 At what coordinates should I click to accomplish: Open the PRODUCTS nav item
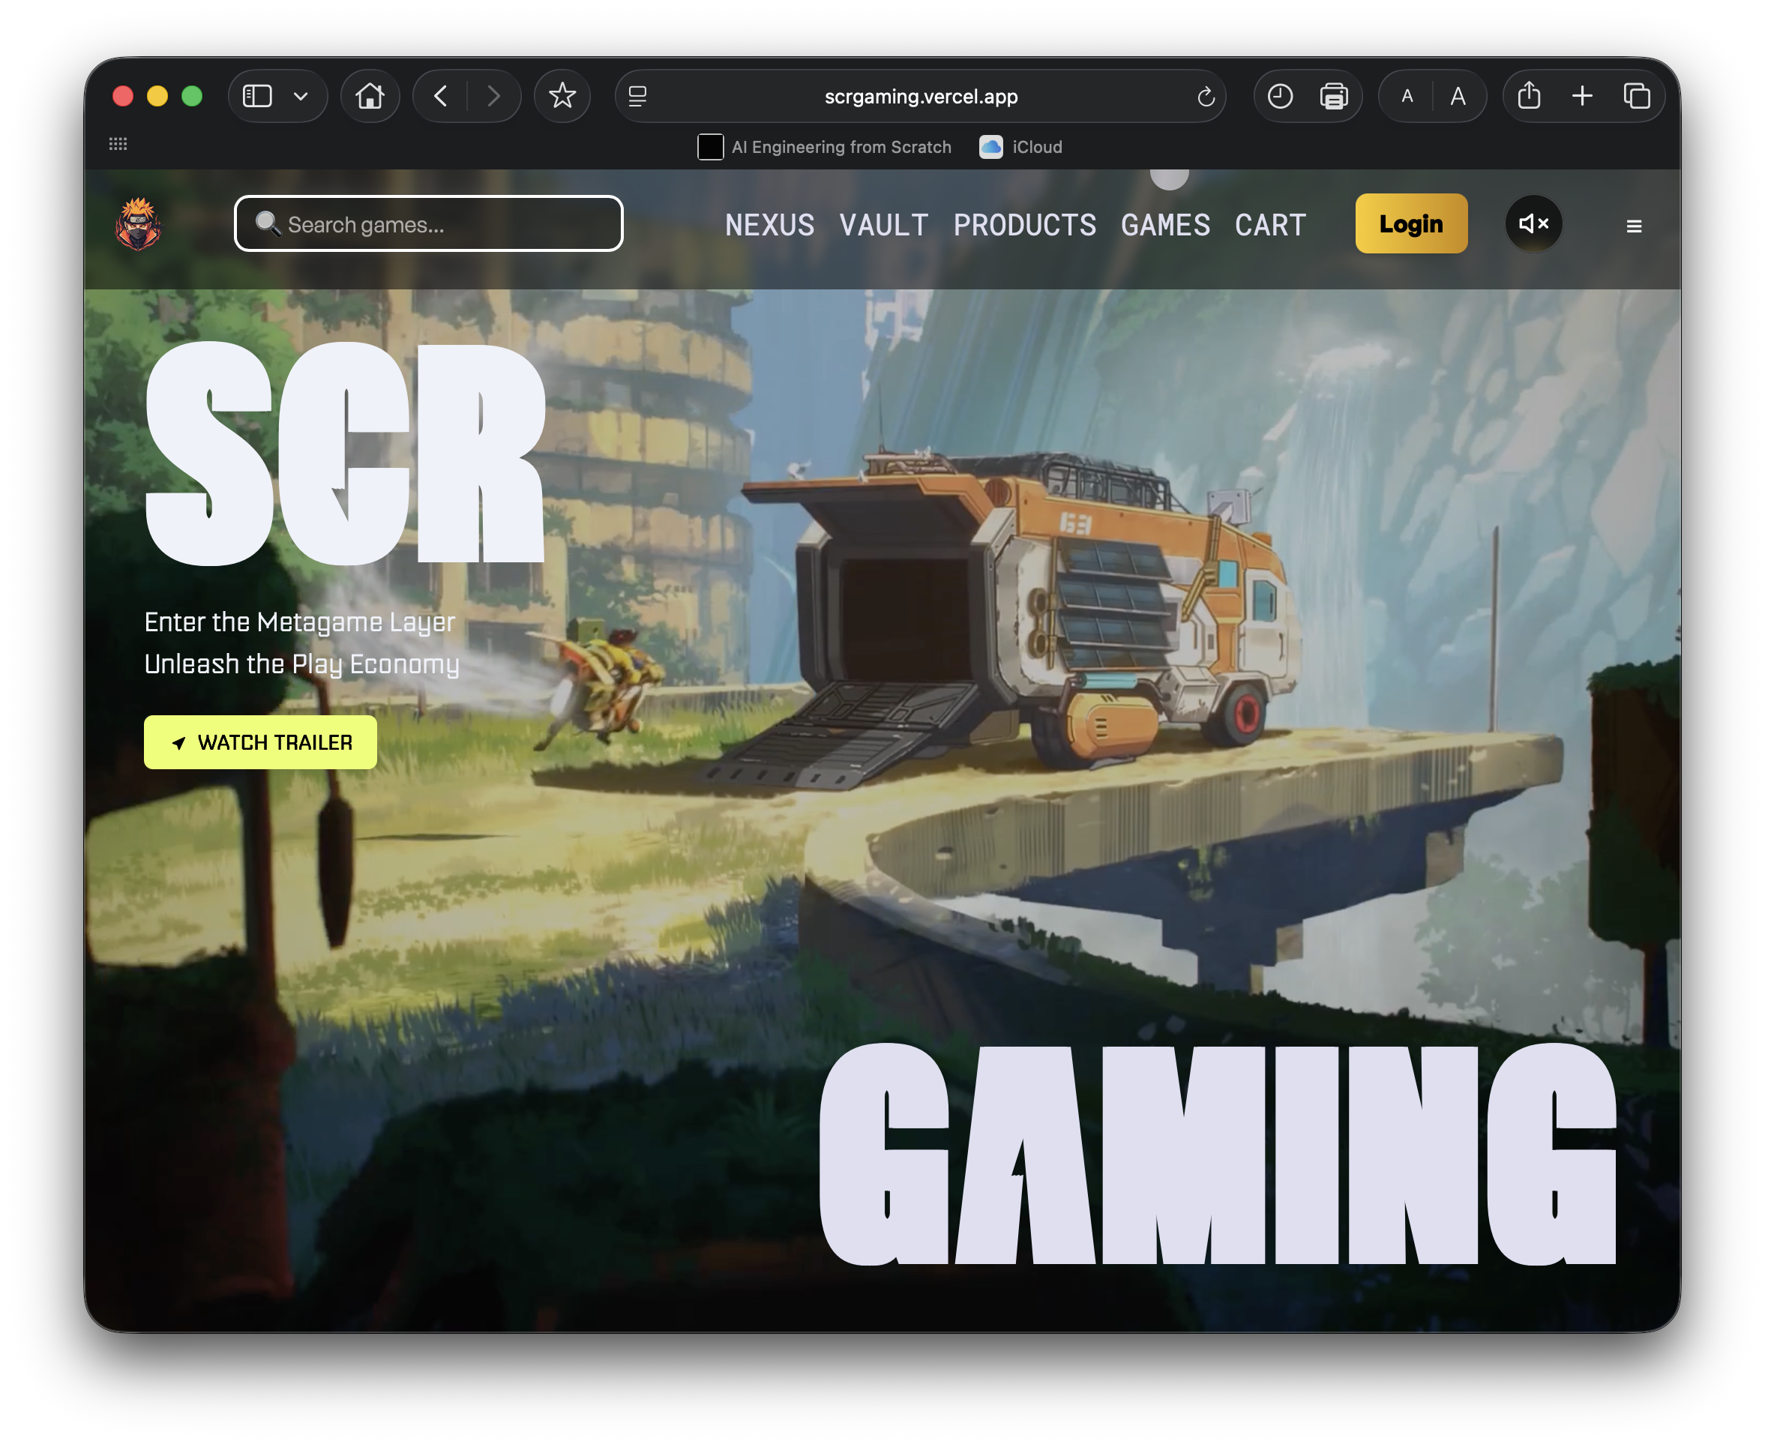1025,225
